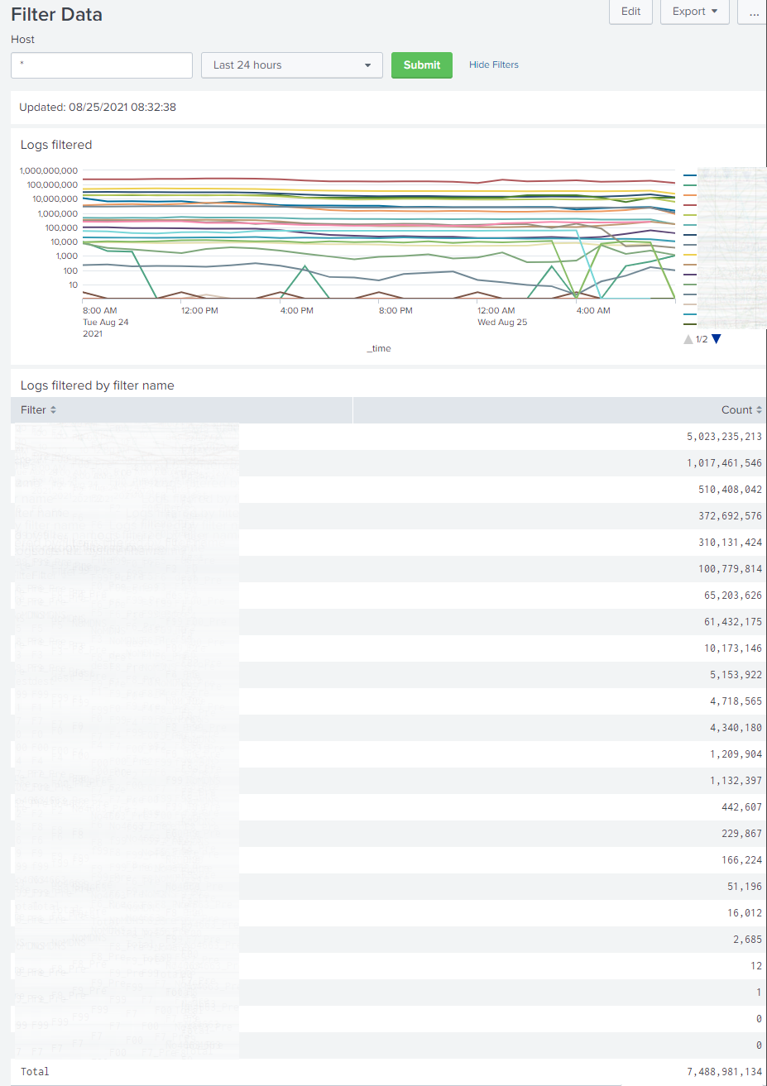This screenshot has width=767, height=1086.
Task: Click the blue legend next-page down arrow
Action: click(715, 338)
